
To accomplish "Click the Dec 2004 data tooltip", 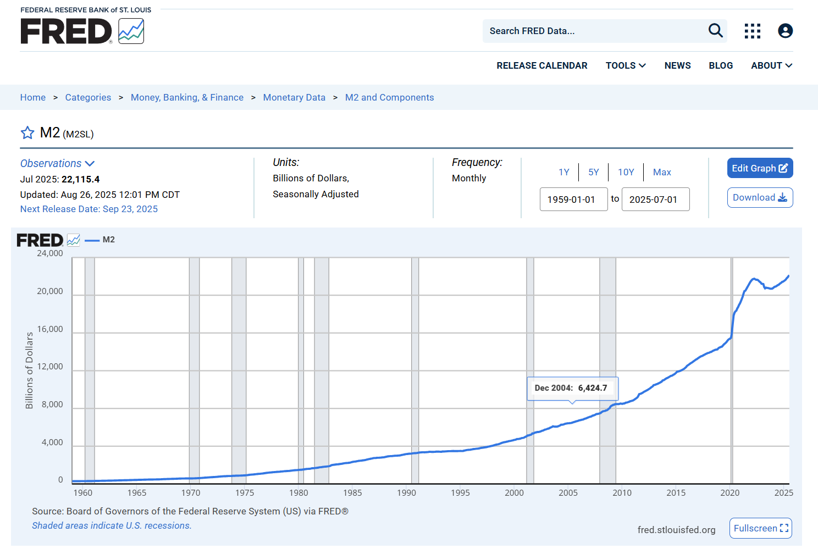I will click(572, 388).
